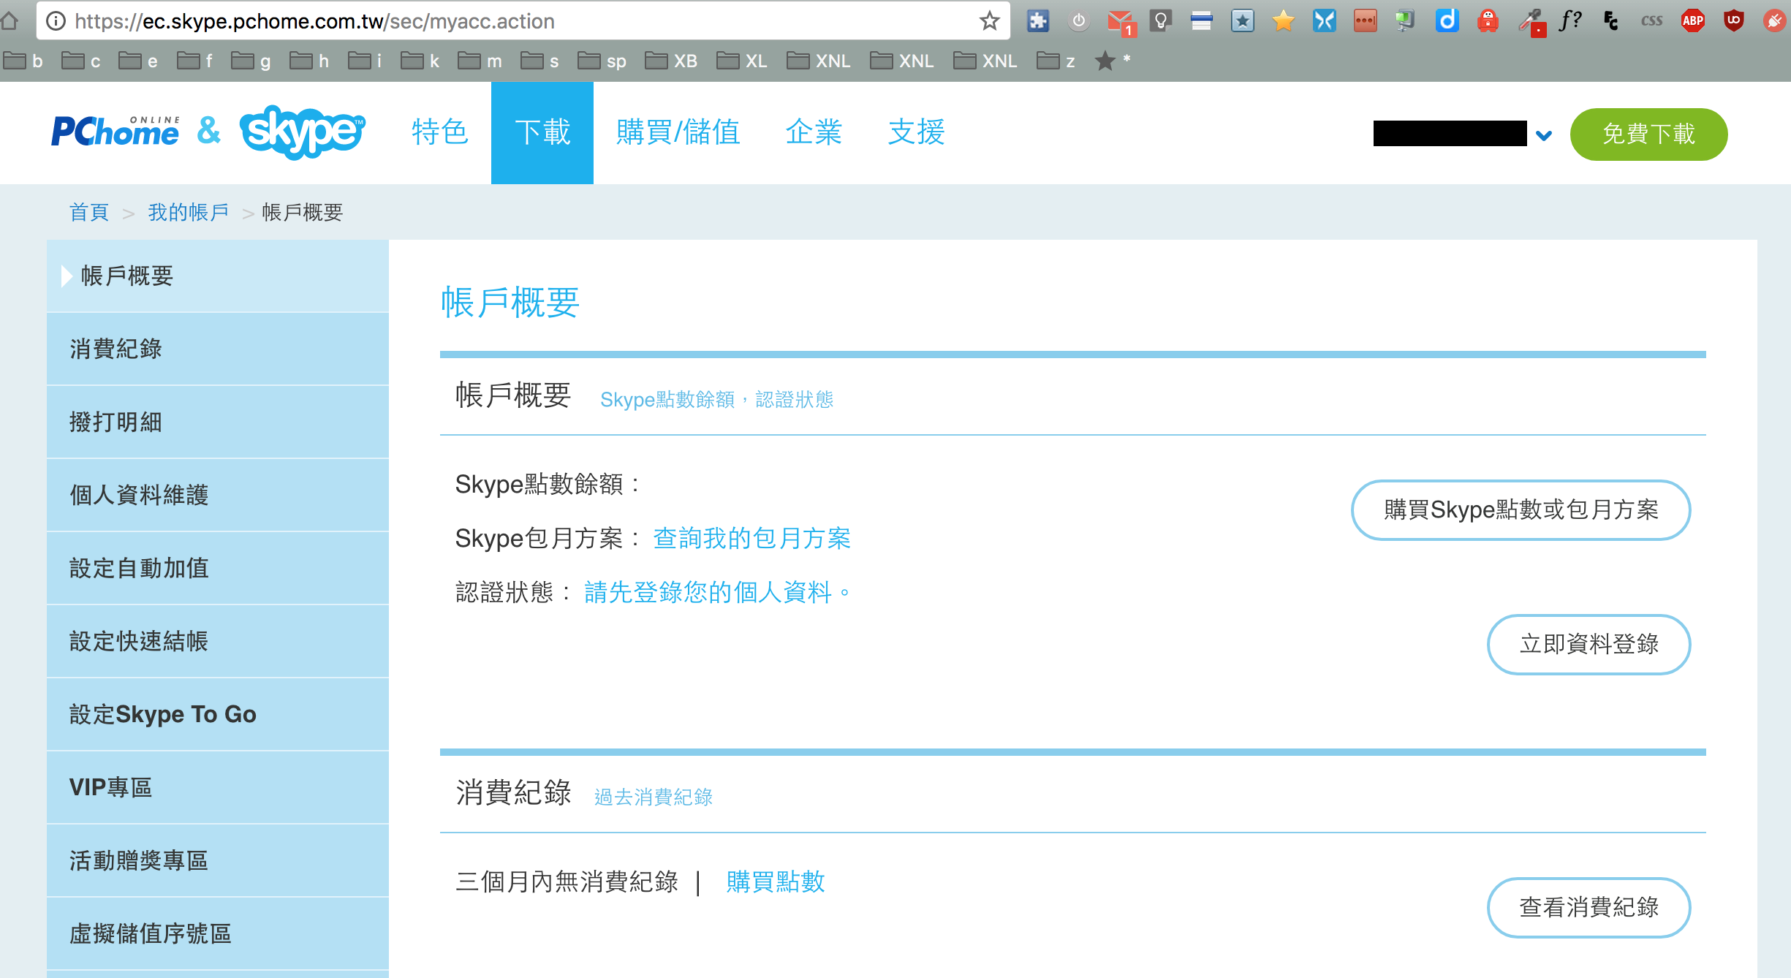Screen dimensions: 1791x978
Task: Open 虛擬儲值序號區 in the sidebar
Action: pos(218,933)
